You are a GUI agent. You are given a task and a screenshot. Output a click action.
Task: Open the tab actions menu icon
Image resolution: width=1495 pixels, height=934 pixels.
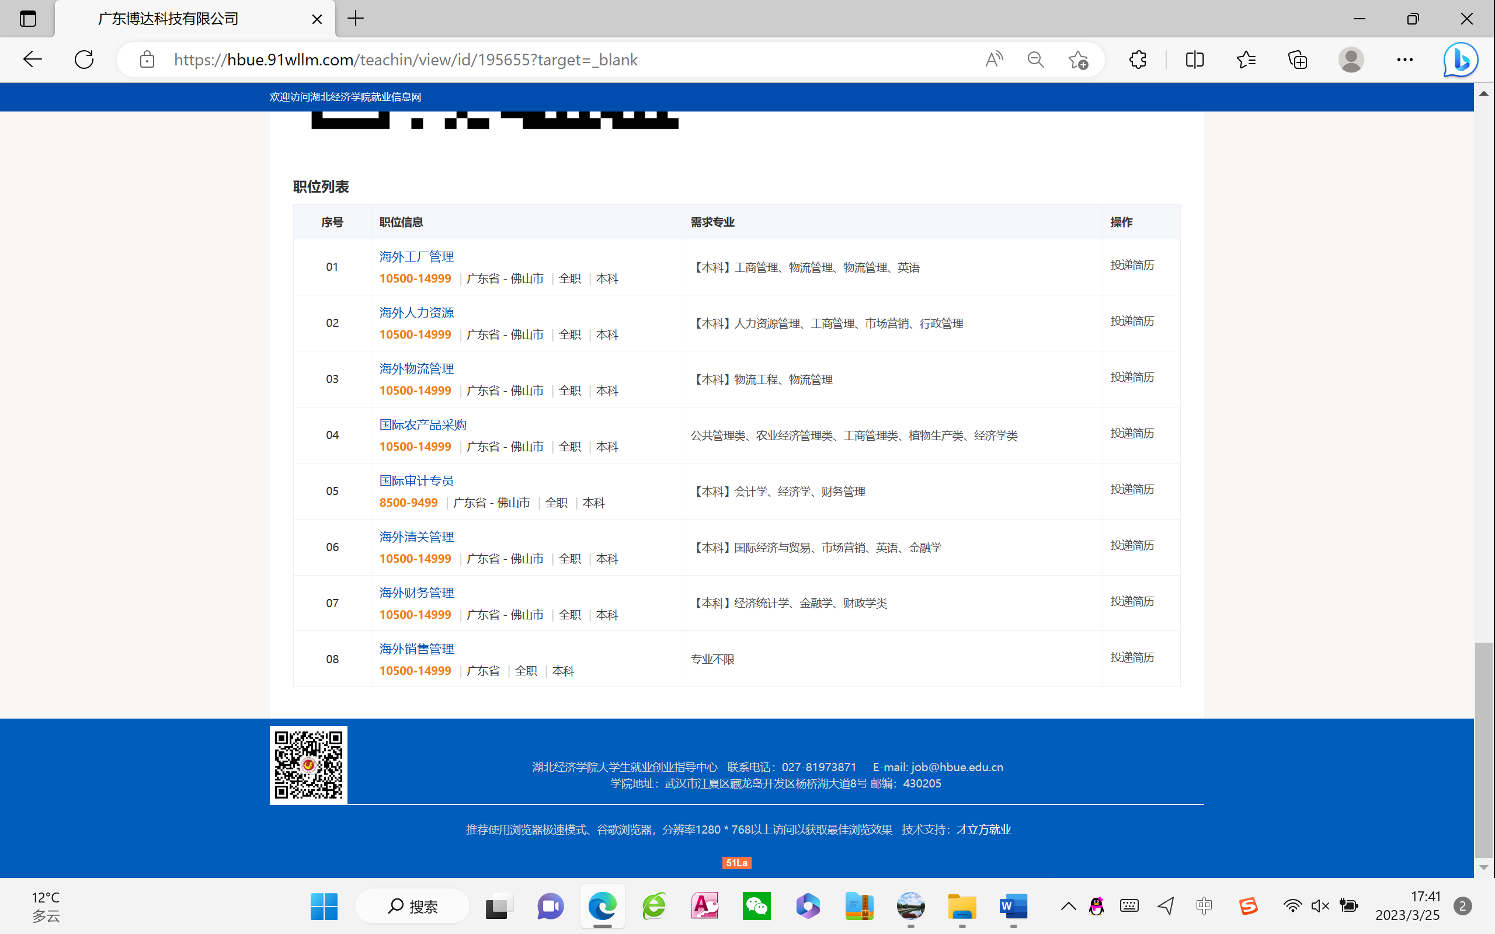coord(28,19)
